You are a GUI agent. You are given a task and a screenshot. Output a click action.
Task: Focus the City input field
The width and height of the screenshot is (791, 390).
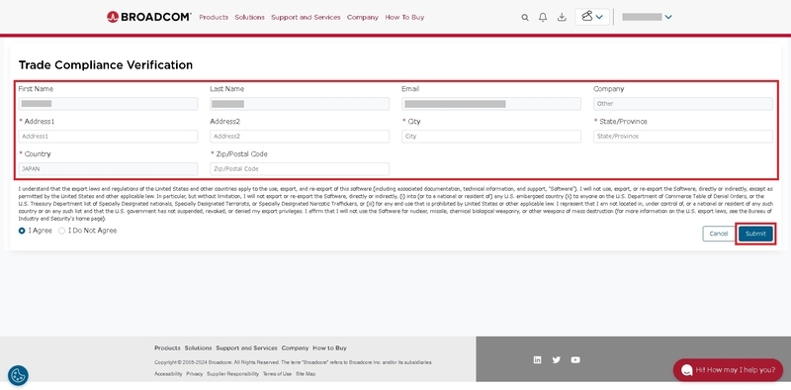(491, 137)
